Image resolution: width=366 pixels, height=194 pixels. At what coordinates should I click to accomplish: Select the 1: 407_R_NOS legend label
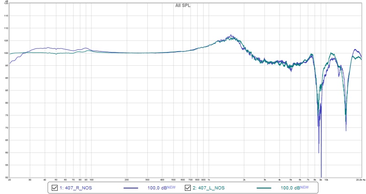coord(74,188)
